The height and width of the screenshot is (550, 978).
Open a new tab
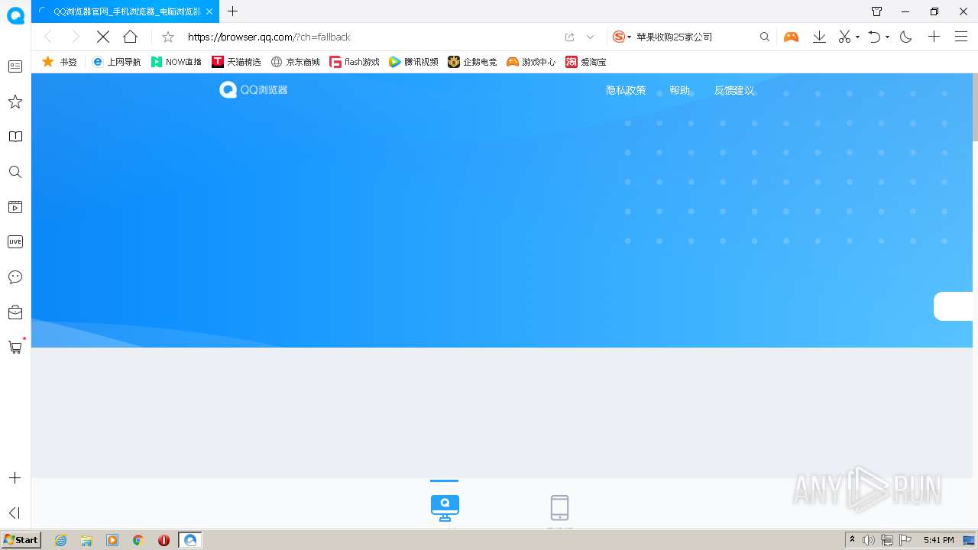[233, 11]
